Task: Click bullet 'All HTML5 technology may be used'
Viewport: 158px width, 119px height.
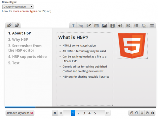Action: click(x=84, y=51)
